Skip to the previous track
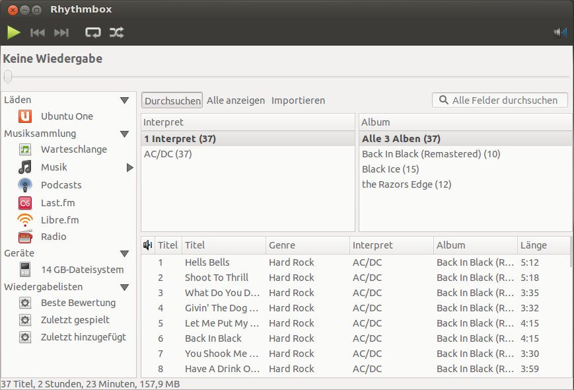Image resolution: width=574 pixels, height=390 pixels. (x=38, y=33)
